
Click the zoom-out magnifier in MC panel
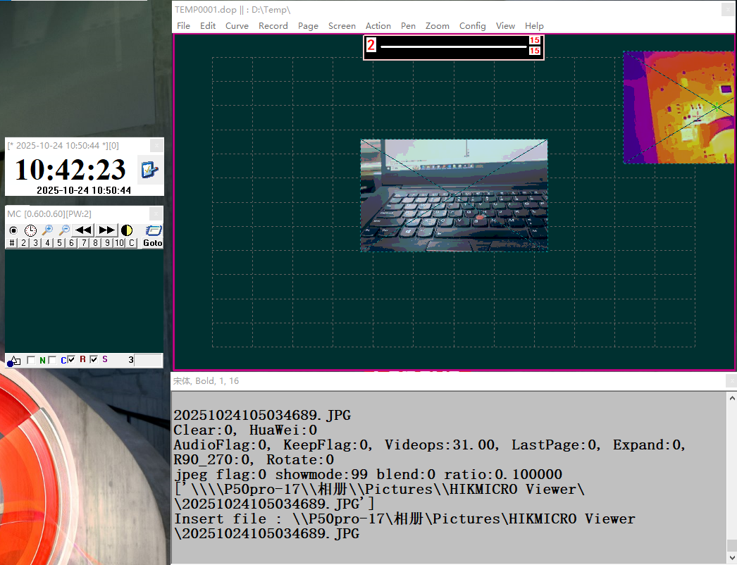64,230
